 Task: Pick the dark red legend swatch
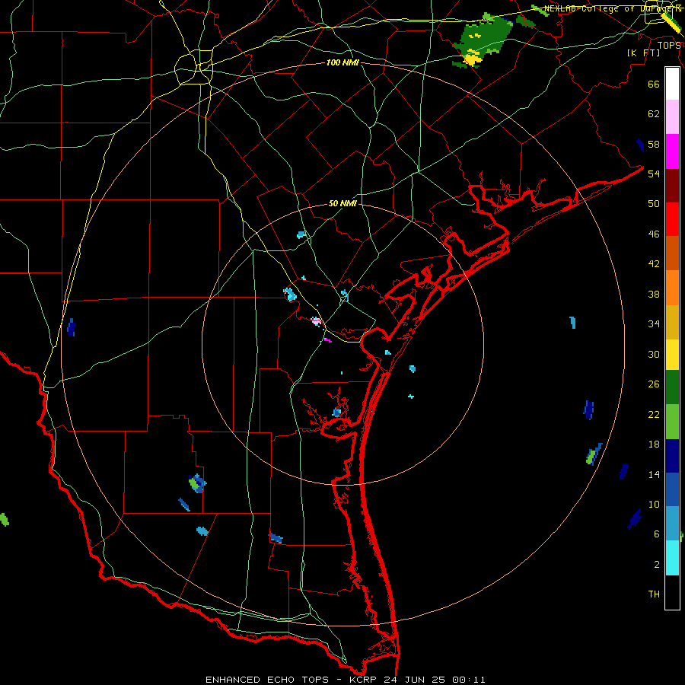(x=672, y=186)
